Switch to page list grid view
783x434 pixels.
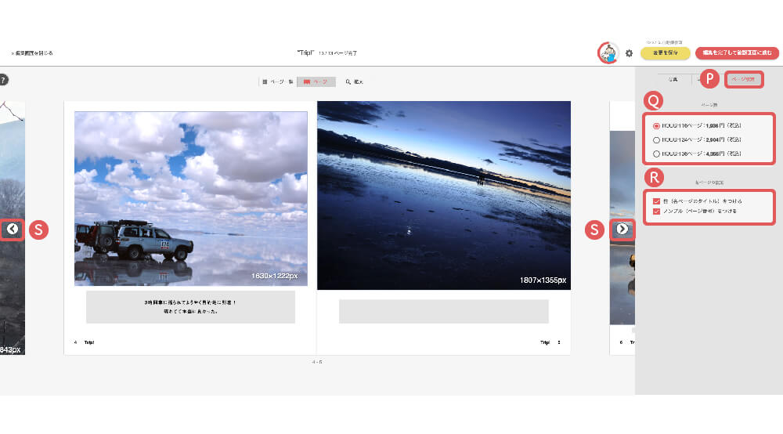point(276,81)
